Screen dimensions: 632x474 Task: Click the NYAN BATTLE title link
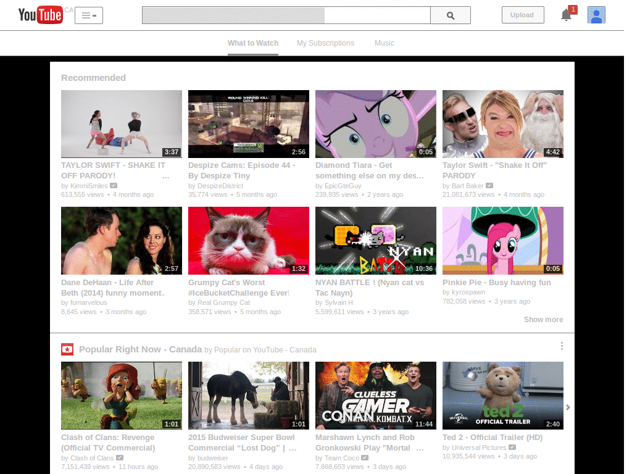(x=370, y=288)
